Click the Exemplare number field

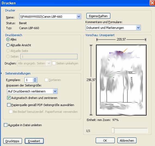[29, 80]
